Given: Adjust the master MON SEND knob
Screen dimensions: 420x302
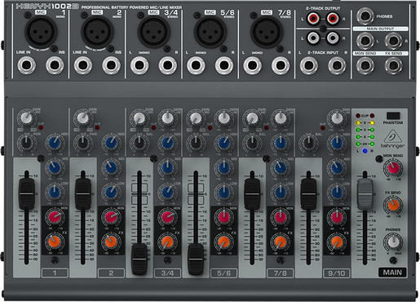Looking at the screenshot, I should (x=393, y=168).
